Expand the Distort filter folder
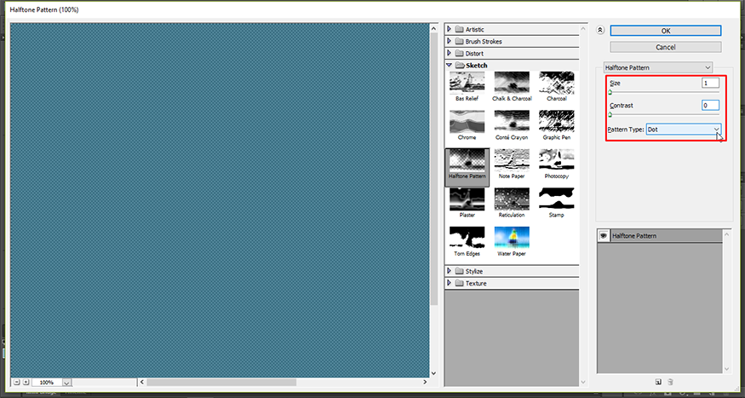 click(x=449, y=53)
